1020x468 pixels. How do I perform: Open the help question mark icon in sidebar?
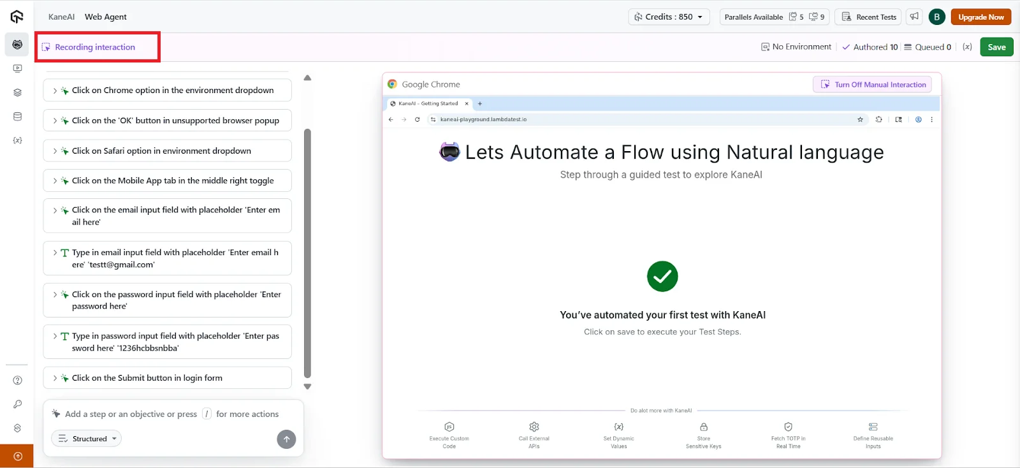coord(17,381)
